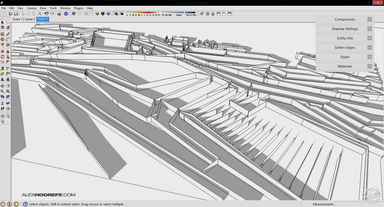Open the View menu
The height and width of the screenshot is (207, 384).
pyautogui.click(x=20, y=8)
